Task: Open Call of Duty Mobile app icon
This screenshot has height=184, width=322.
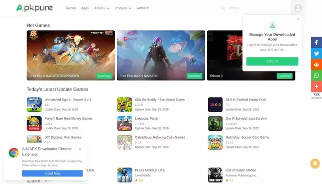Action: 215,175
